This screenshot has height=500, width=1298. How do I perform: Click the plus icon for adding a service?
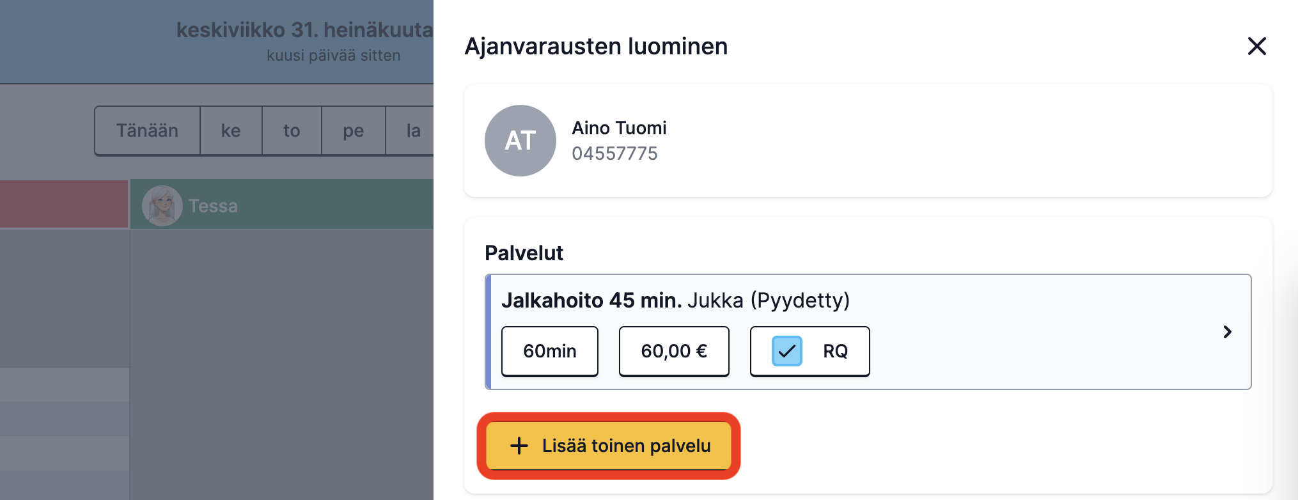click(519, 446)
